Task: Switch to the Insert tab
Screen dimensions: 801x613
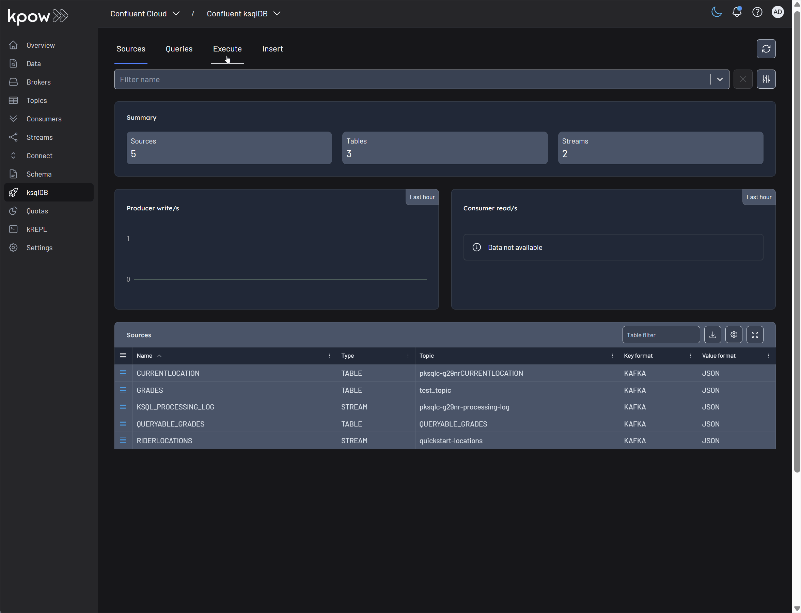Action: (x=272, y=49)
